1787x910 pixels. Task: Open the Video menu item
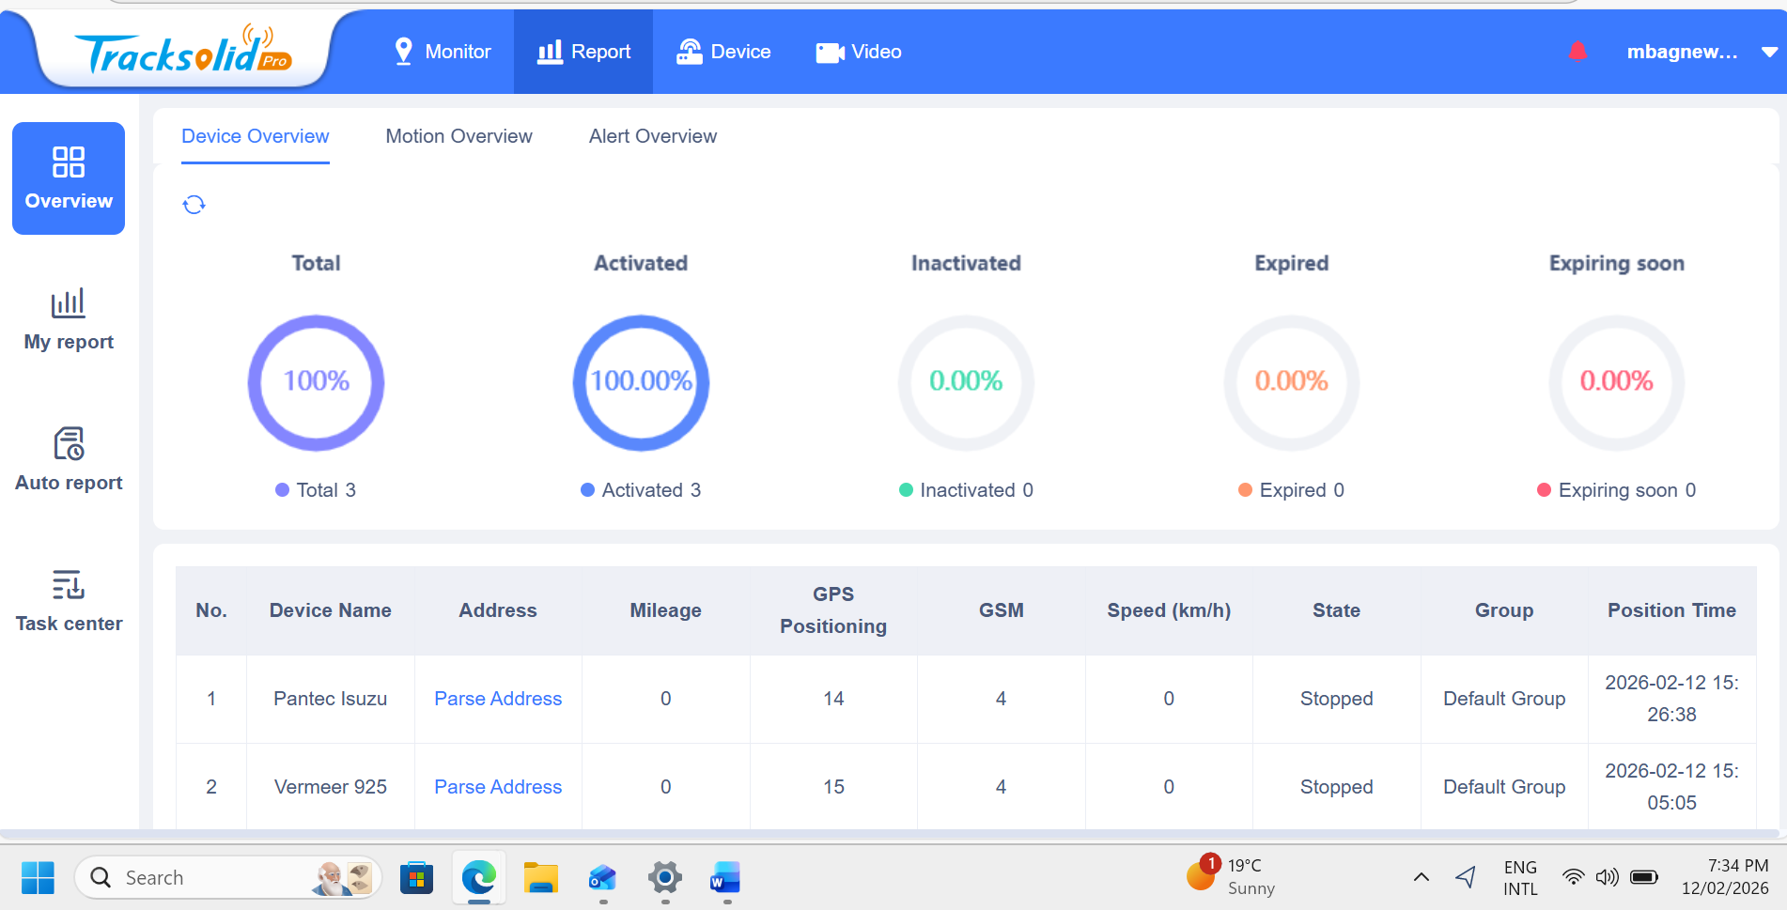click(859, 52)
